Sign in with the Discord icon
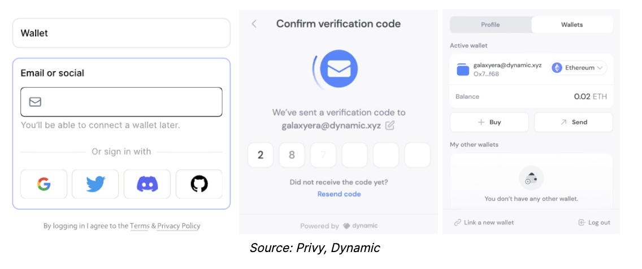The width and height of the screenshot is (642, 269). (147, 184)
